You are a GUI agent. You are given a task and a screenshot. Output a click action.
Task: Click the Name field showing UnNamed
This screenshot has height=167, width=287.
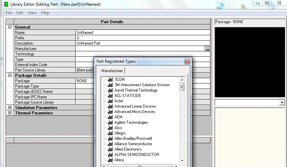coord(143,33)
